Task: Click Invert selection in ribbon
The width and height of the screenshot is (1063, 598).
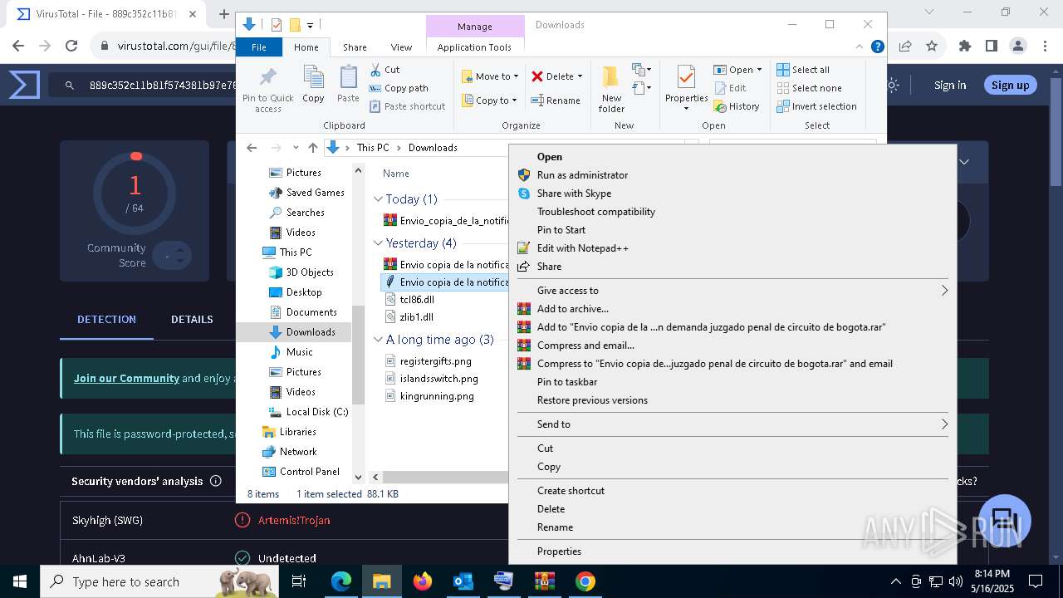Action: (x=816, y=106)
